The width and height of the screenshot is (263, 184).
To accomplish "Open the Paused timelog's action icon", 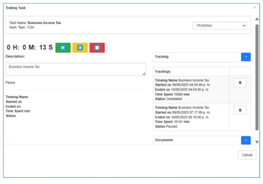I will 240,110.
